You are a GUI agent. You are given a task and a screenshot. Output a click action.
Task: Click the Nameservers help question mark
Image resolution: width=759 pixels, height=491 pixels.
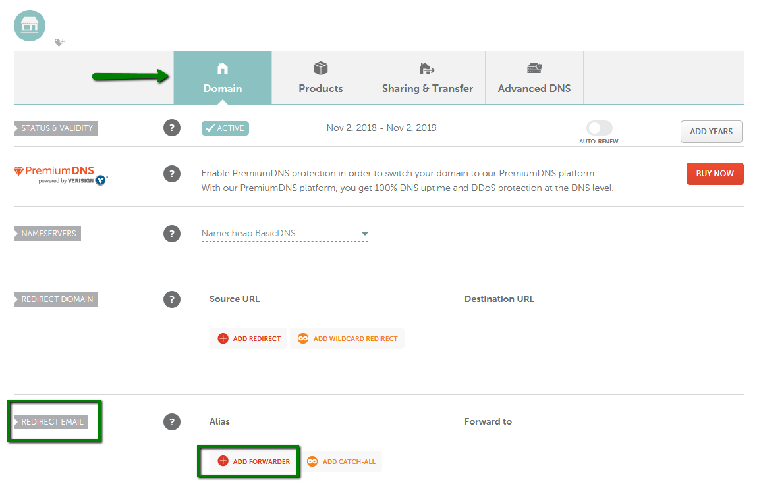pos(172,234)
